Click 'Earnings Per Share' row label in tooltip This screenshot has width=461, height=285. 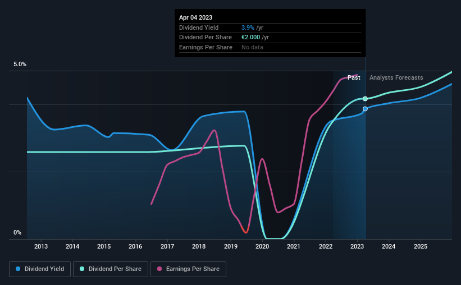tap(206, 47)
